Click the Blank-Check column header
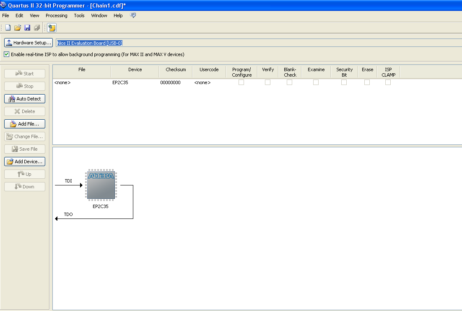Image resolution: width=462 pixels, height=311 pixels. [290, 72]
